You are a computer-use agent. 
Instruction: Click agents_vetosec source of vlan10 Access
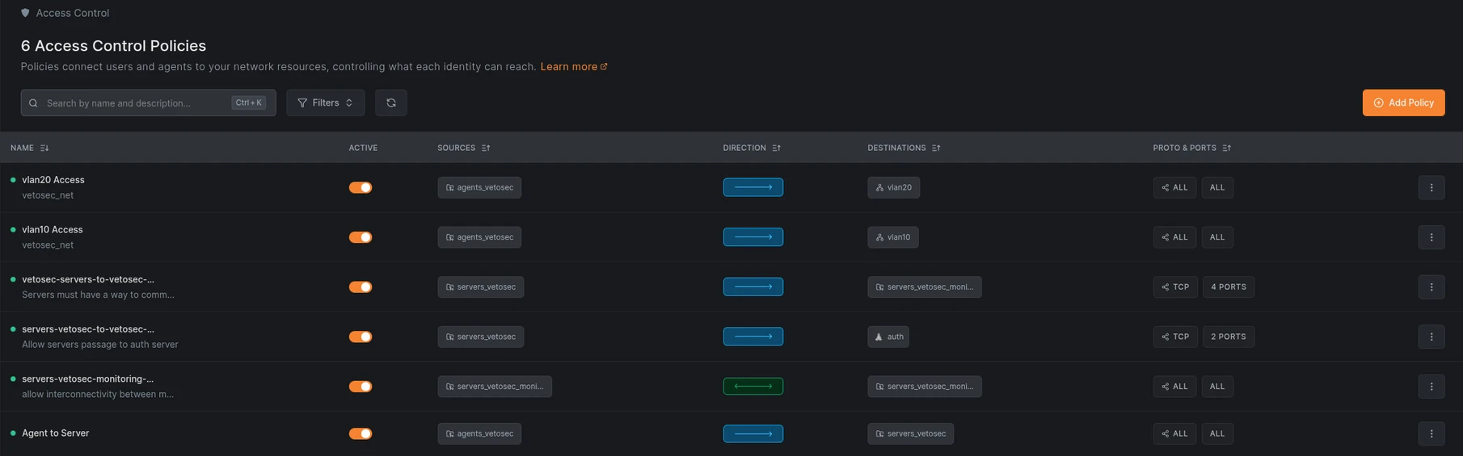(x=479, y=237)
